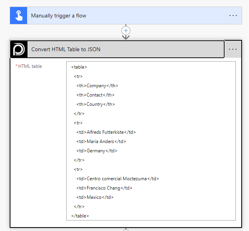The image size is (249, 231).
Task: Open the ellipsis menu on the trigger card
Action: coord(233,16)
